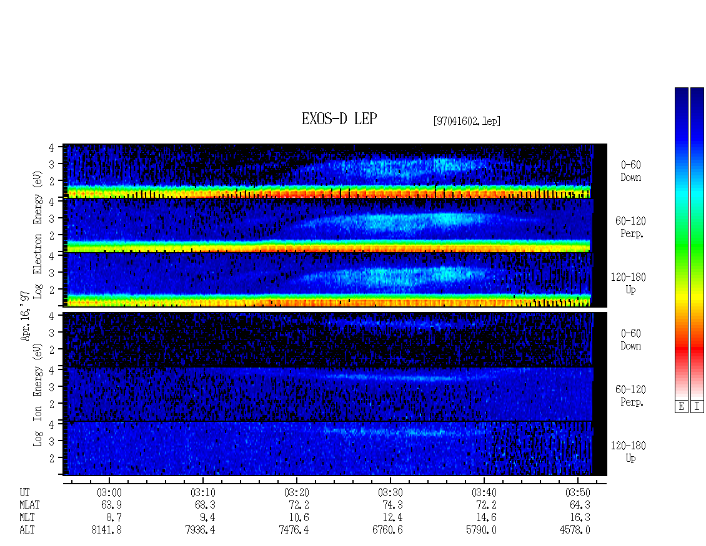Select the ion 0-60 Down spectrogram panel
706x546 pixels.
tap(334, 339)
